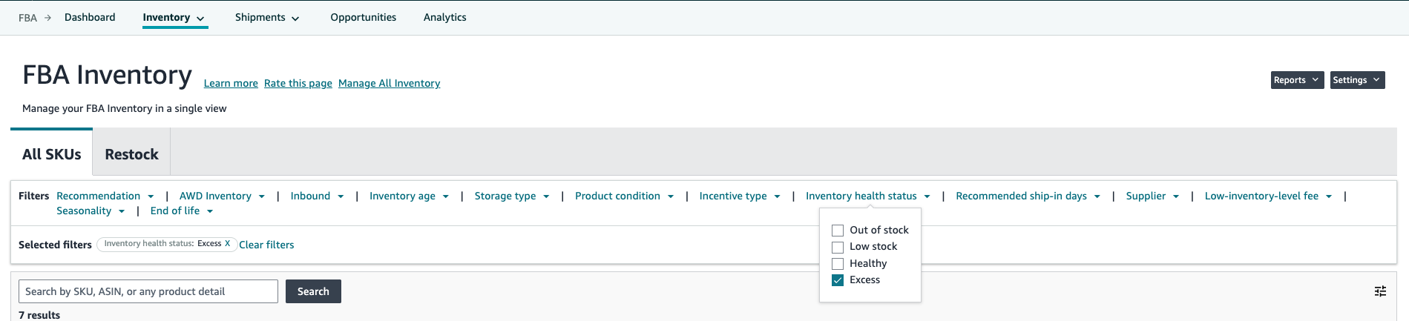The height and width of the screenshot is (321, 1409).
Task: Open Recommended ship-in days filter
Action: click(1028, 196)
